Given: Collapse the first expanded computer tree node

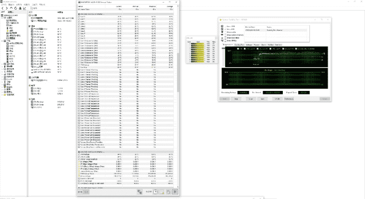Looking at the screenshot, I should [x=2, y=18].
